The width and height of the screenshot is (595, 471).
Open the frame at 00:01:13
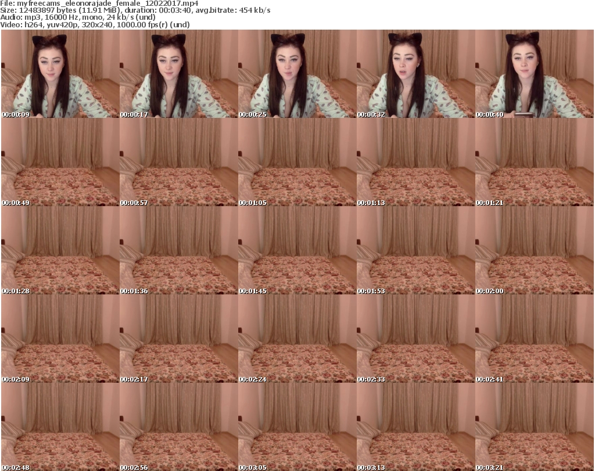(415, 162)
